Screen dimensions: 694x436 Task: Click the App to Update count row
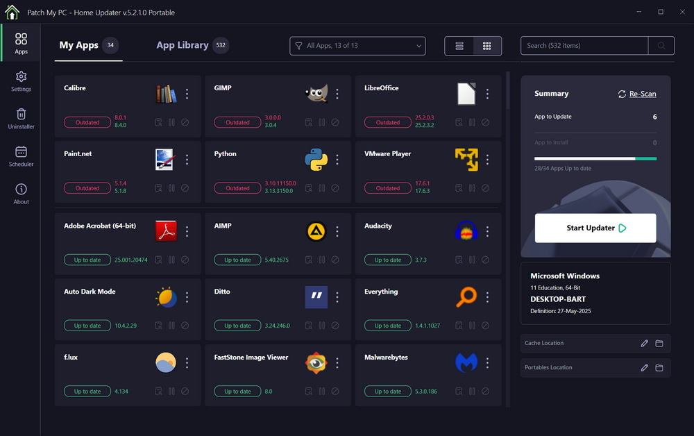tap(595, 117)
